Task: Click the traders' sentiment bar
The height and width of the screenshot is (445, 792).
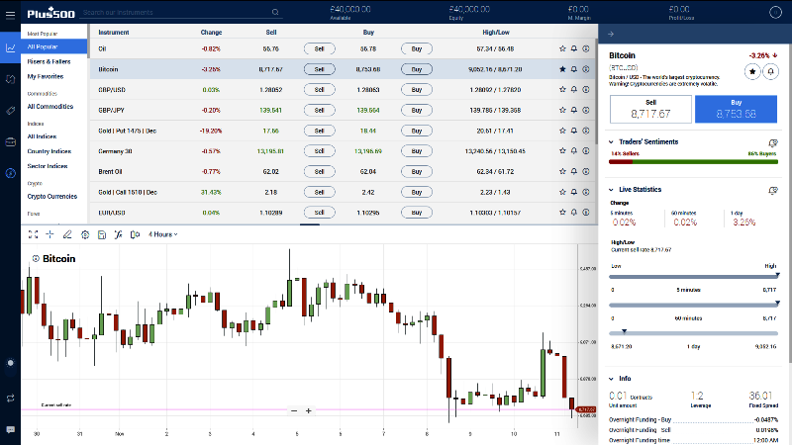Action: pos(693,162)
